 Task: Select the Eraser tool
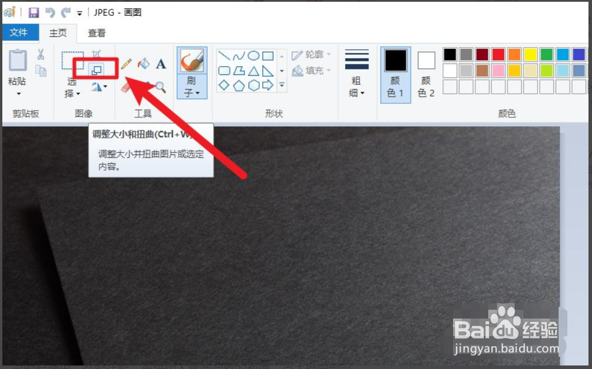click(x=127, y=87)
